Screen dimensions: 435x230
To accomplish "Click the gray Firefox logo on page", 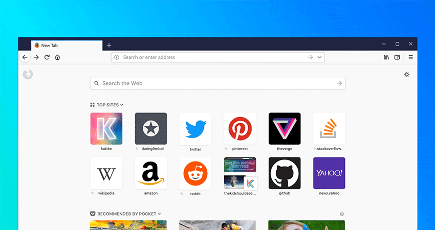I will tap(28, 74).
